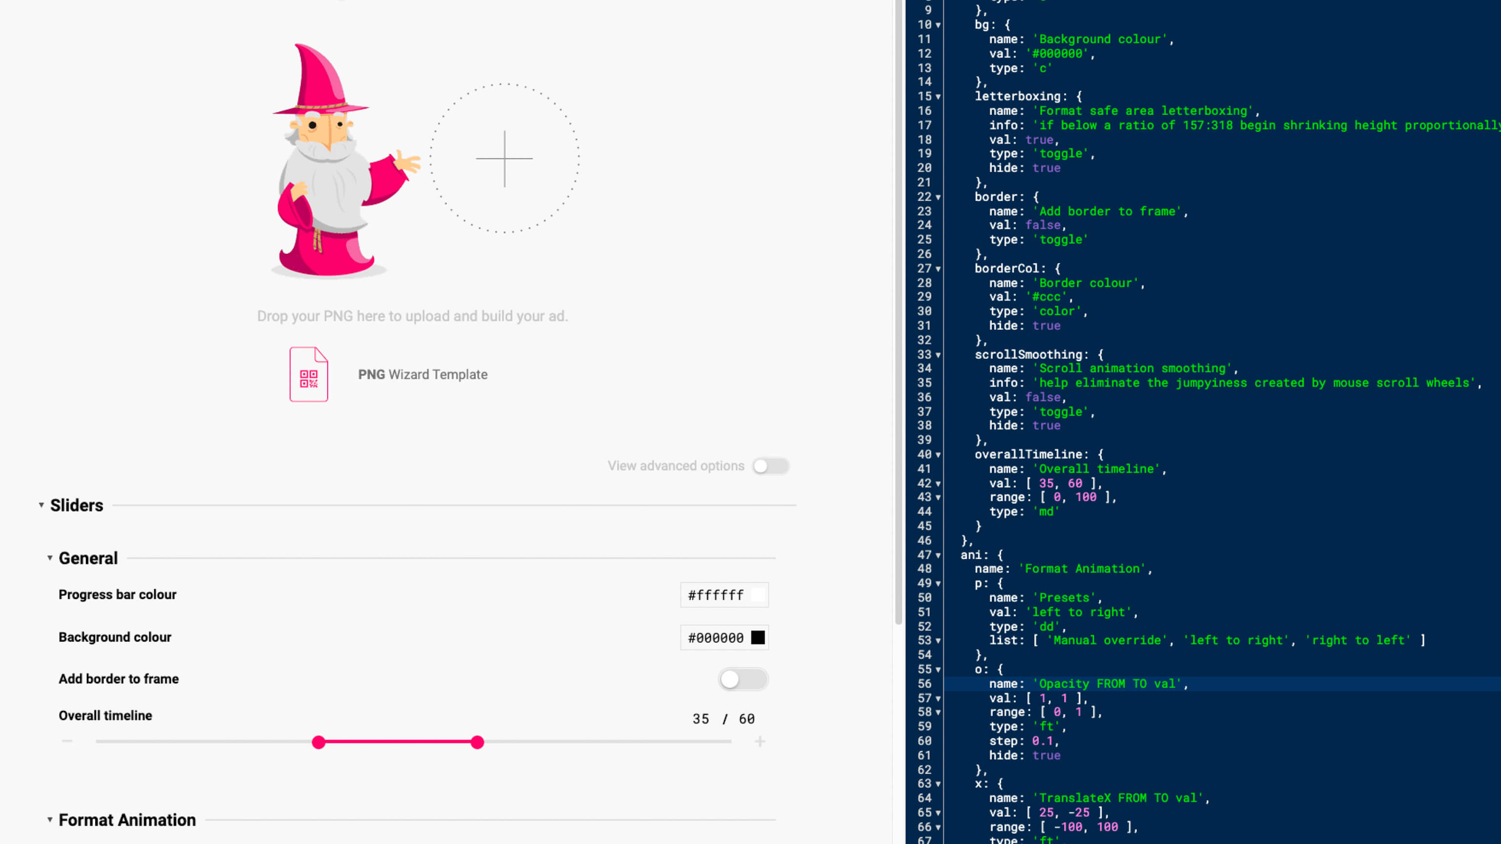Click the right handle of Overall timeline slider

(477, 742)
